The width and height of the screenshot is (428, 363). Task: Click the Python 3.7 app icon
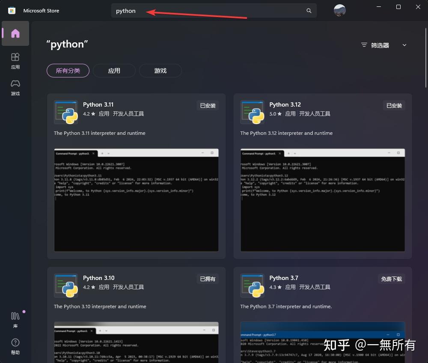coord(252,286)
